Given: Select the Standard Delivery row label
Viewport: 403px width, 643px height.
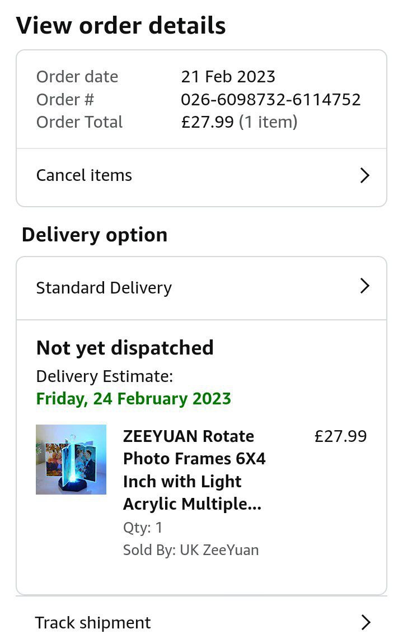Looking at the screenshot, I should (x=104, y=288).
